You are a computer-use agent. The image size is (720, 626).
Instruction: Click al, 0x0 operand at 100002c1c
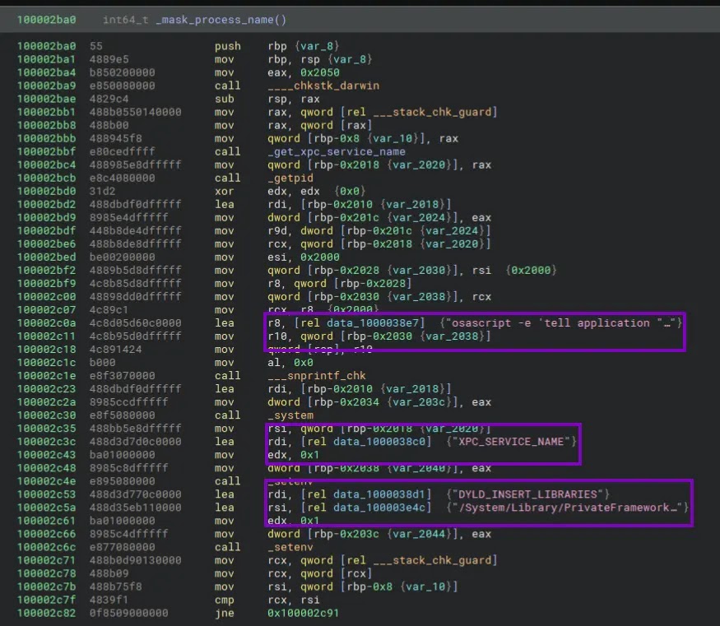[x=290, y=363]
